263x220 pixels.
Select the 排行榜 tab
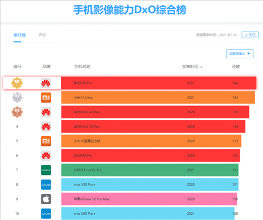point(19,35)
